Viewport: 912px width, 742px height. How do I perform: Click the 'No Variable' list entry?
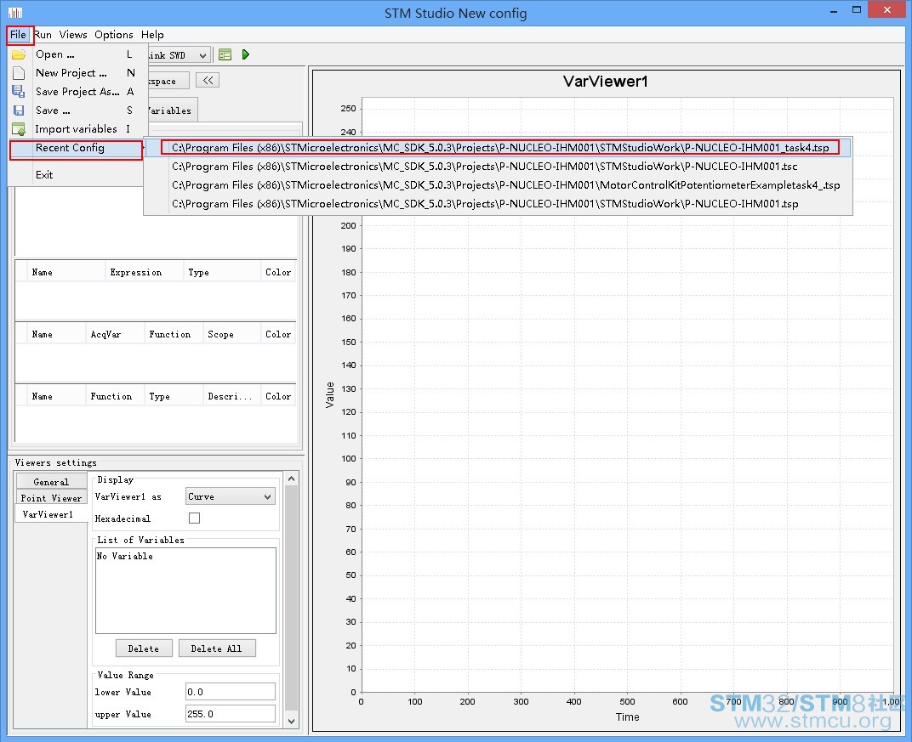point(125,556)
